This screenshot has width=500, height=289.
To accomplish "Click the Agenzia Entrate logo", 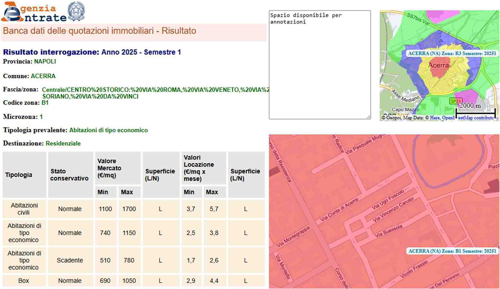I will [34, 12].
